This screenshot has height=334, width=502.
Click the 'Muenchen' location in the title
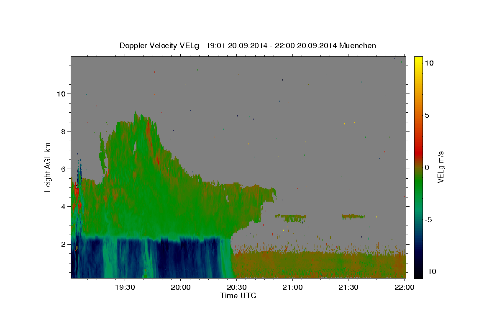[358, 46]
